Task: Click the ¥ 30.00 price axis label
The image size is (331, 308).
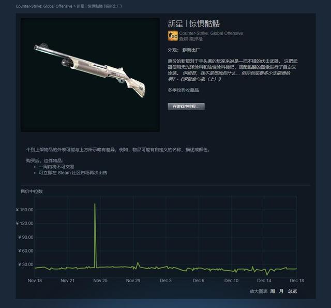Action: [26, 265]
